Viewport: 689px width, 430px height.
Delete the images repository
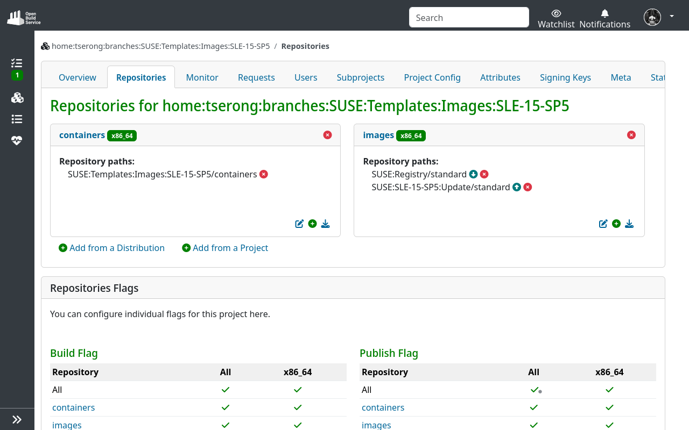coord(631,135)
